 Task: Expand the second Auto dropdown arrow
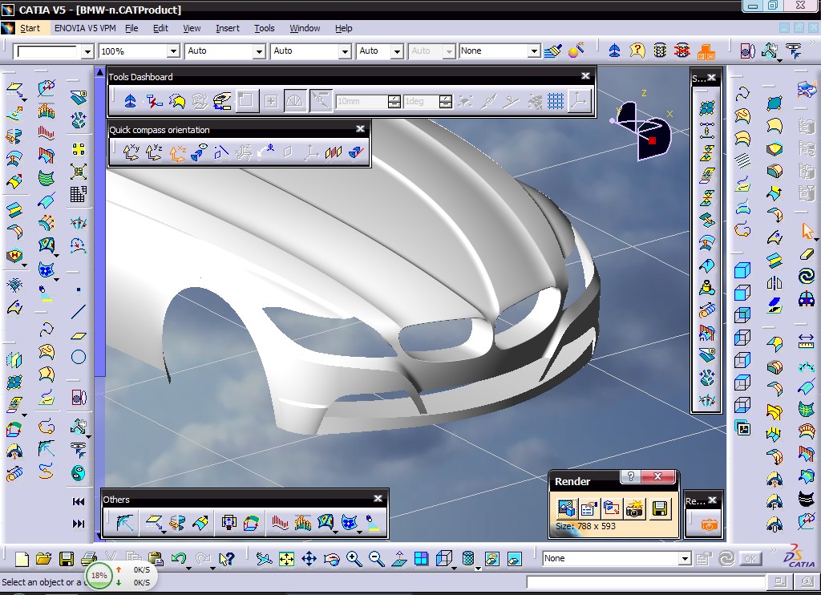coord(345,51)
